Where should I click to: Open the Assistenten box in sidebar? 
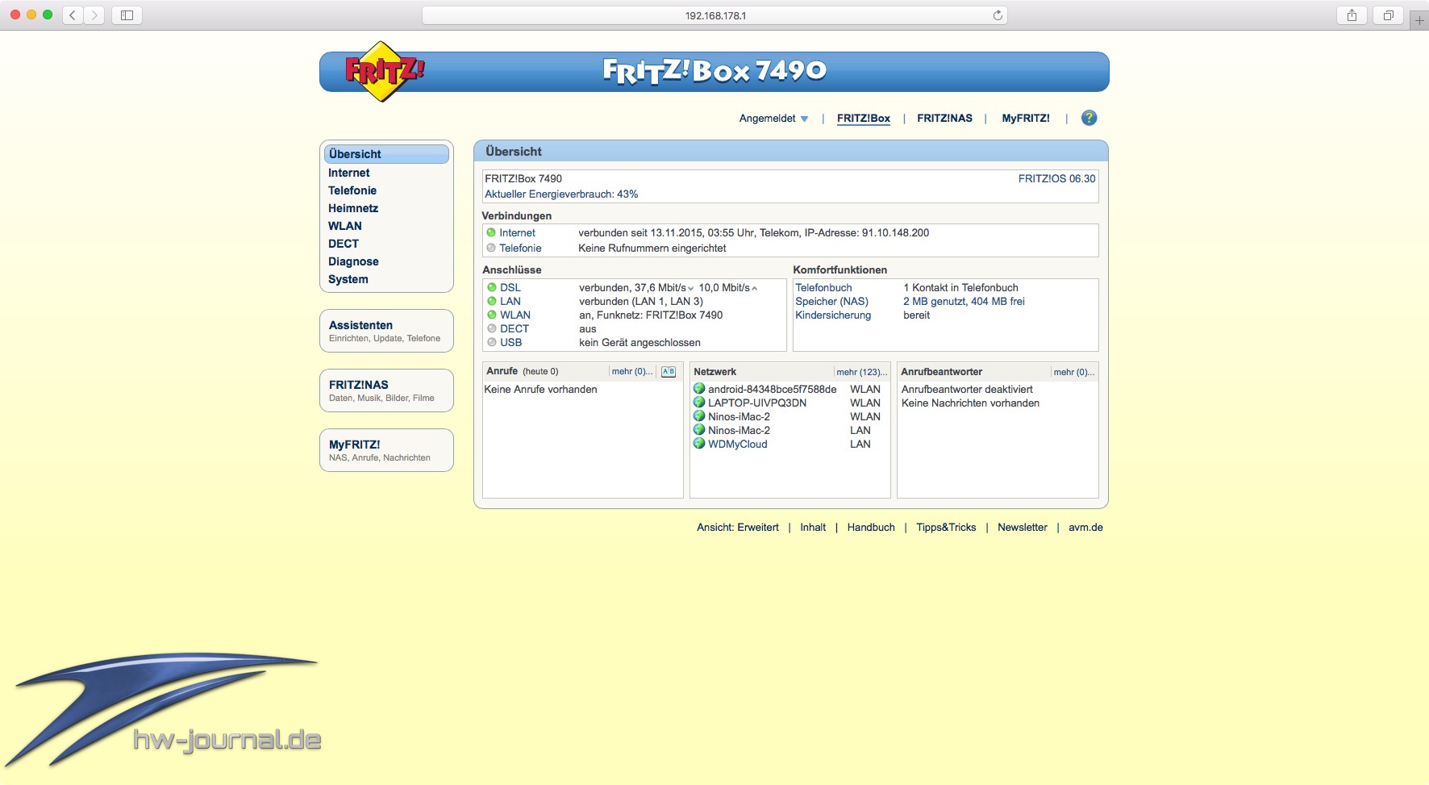(x=386, y=331)
